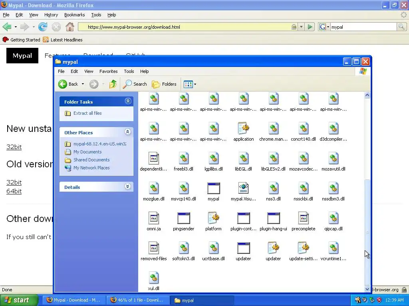Select the omni.ja file
Image resolution: width=409 pixels, height=306 pixels.
click(x=154, y=222)
